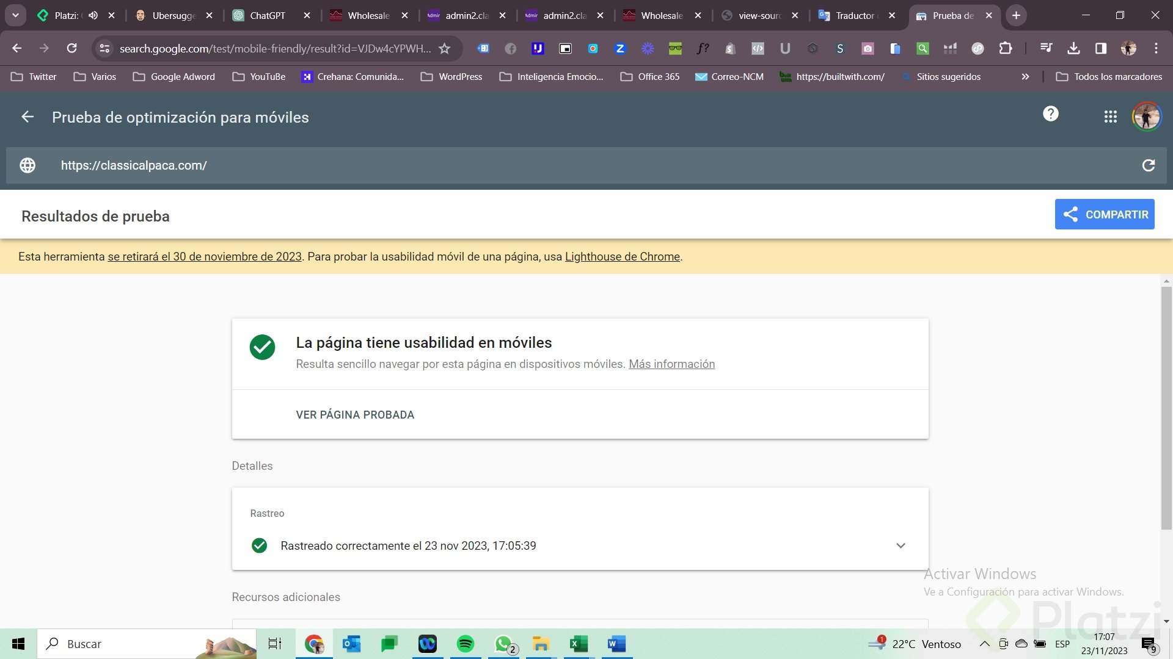The height and width of the screenshot is (659, 1173).
Task: Open Chrome extensions puzzle icon
Action: tap(1005, 48)
